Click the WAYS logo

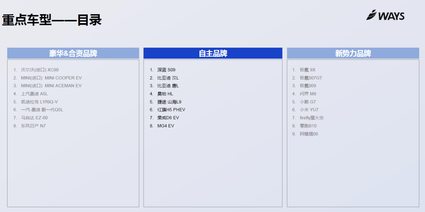[385, 15]
